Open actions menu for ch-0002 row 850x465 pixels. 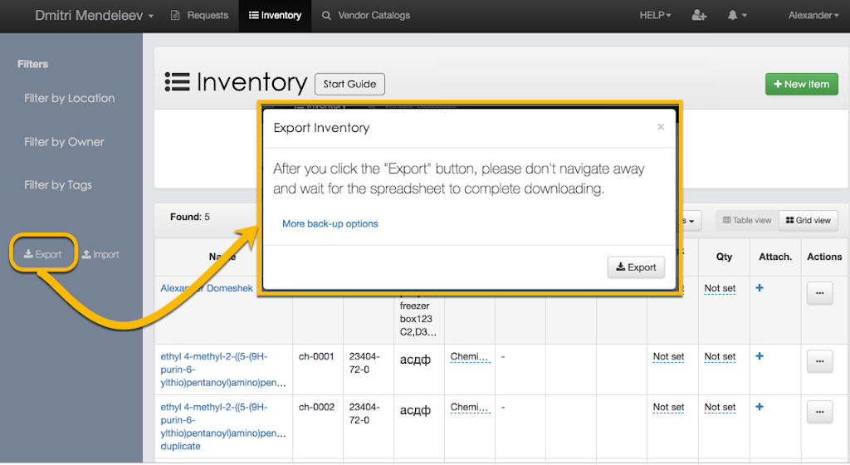tap(819, 412)
